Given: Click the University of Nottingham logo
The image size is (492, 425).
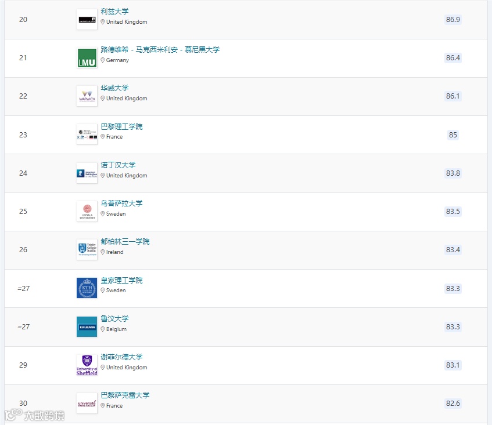Looking at the screenshot, I should click(87, 173).
